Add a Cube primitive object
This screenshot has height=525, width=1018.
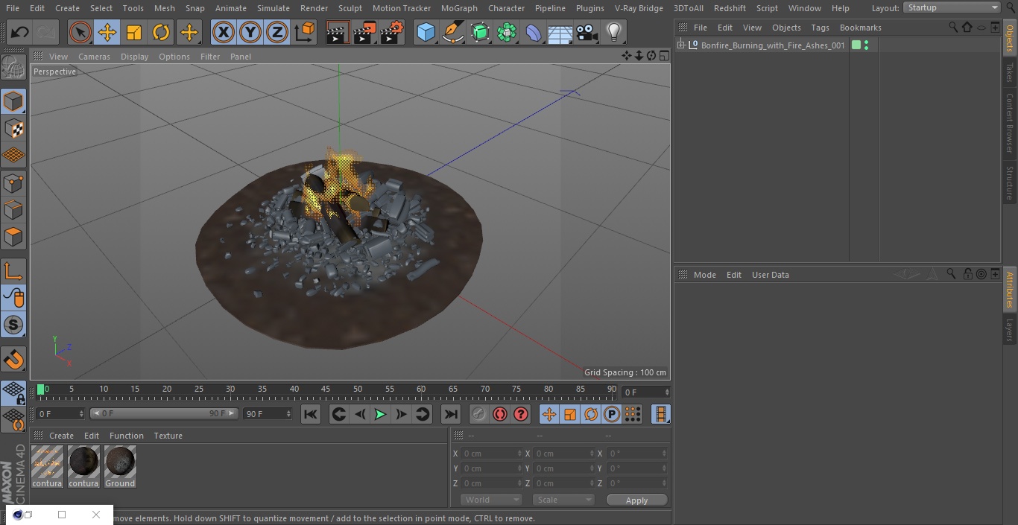[426, 33]
